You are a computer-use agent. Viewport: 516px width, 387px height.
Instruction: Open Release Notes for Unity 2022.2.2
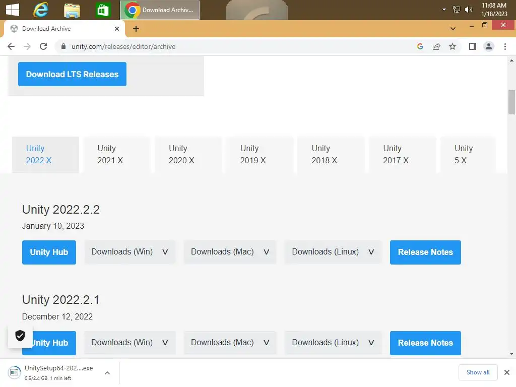[x=425, y=252]
